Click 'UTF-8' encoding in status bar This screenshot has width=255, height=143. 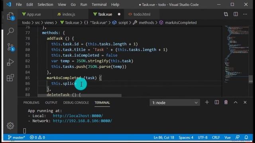pyautogui.click(x=203, y=137)
